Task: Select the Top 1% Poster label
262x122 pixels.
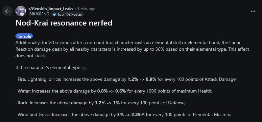Action: click(x=70, y=14)
